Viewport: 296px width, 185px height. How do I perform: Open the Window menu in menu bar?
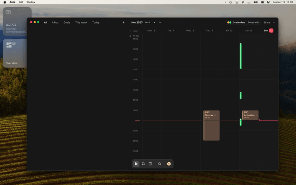point(31,2)
